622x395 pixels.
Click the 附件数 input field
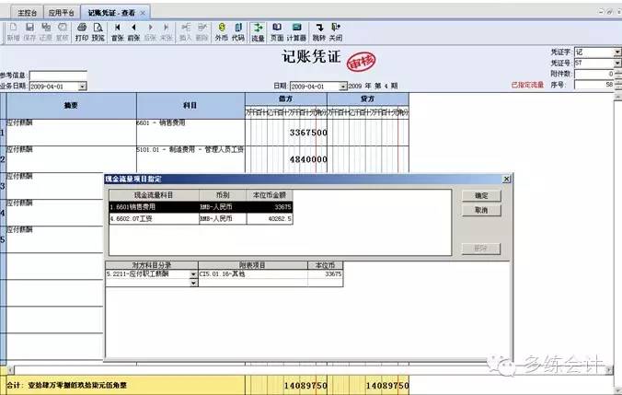(x=594, y=75)
